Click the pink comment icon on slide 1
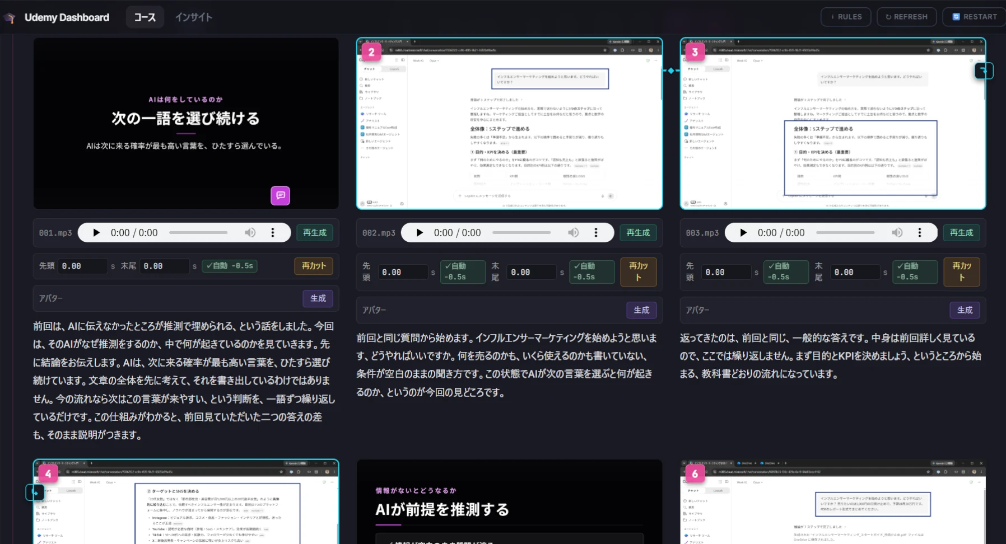Image resolution: width=1006 pixels, height=544 pixels. 280,195
